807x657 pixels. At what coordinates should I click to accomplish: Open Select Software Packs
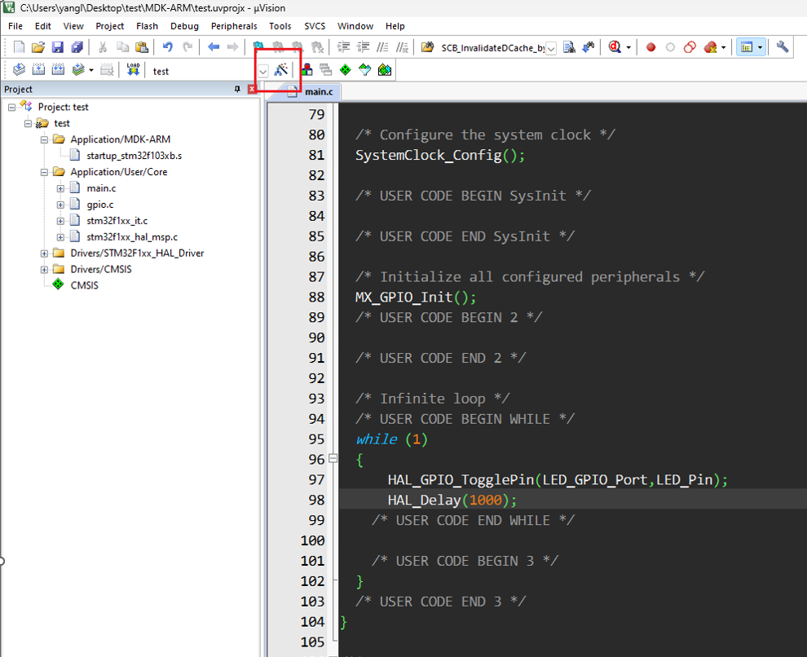pyautogui.click(x=365, y=70)
